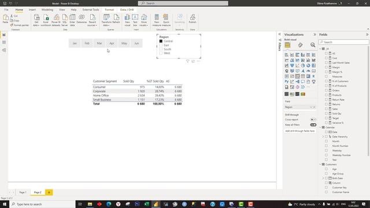This screenshot has width=370, height=208.
Task: Collapse the Calendar table
Action: 320,127
